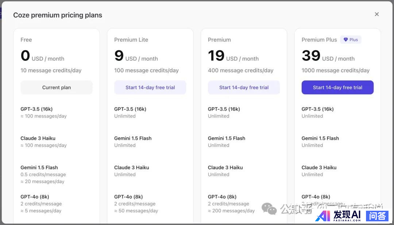Click Gemini 1.5 Flash under Premium Lite

[x=133, y=138]
